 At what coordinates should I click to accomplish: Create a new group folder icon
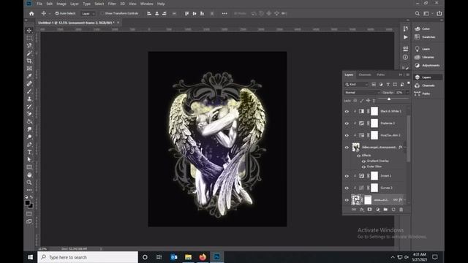pyautogui.click(x=385, y=210)
